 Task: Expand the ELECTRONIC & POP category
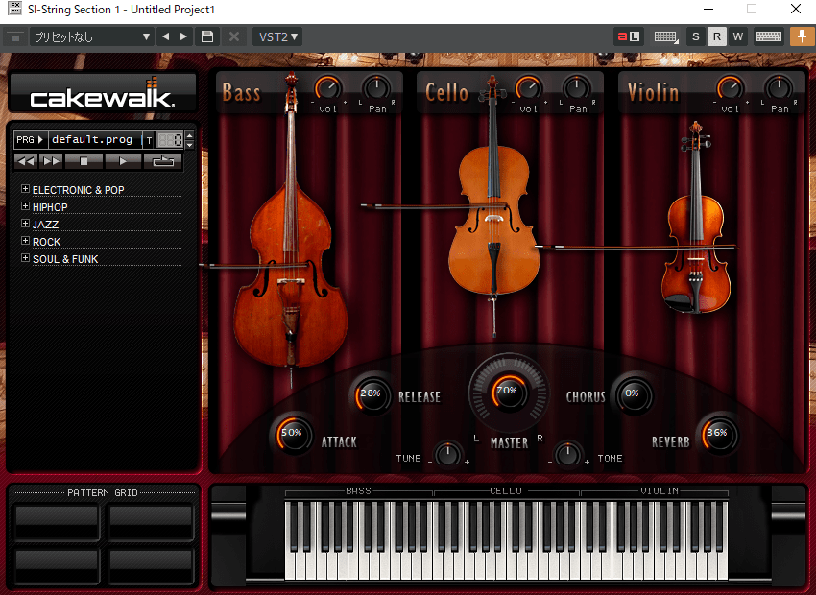(25, 189)
